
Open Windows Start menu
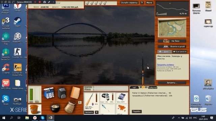[x=4, y=118]
